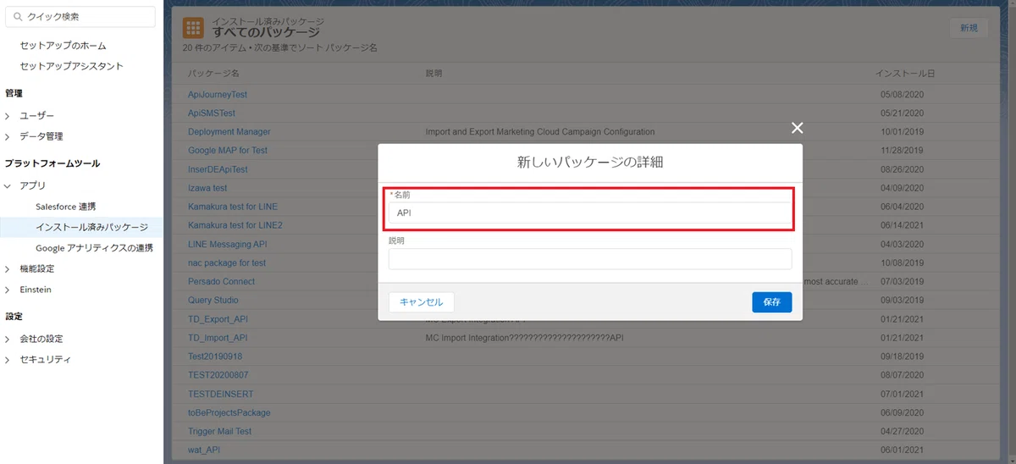Screen dimensions: 1016x464
Task: Expand the 機能設定 section
Action: [x=8, y=268]
